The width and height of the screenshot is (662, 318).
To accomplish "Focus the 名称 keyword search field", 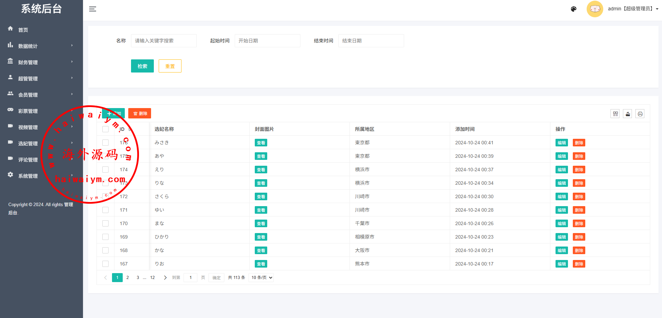I will coord(164,41).
